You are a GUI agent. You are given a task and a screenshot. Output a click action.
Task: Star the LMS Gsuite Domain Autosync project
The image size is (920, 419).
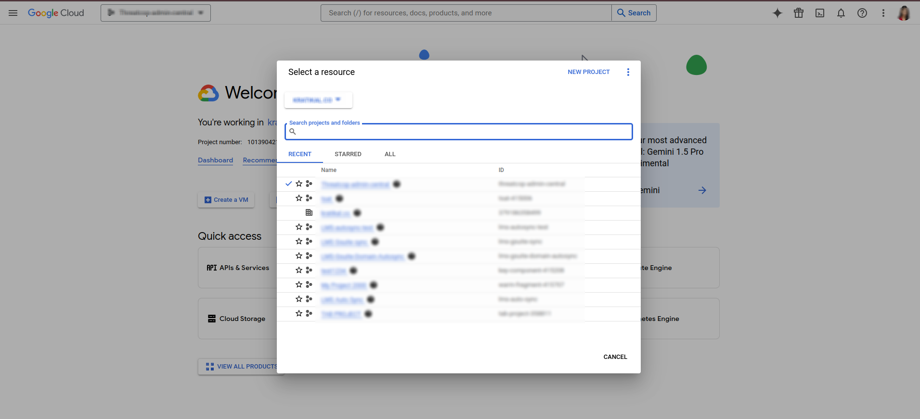(299, 256)
